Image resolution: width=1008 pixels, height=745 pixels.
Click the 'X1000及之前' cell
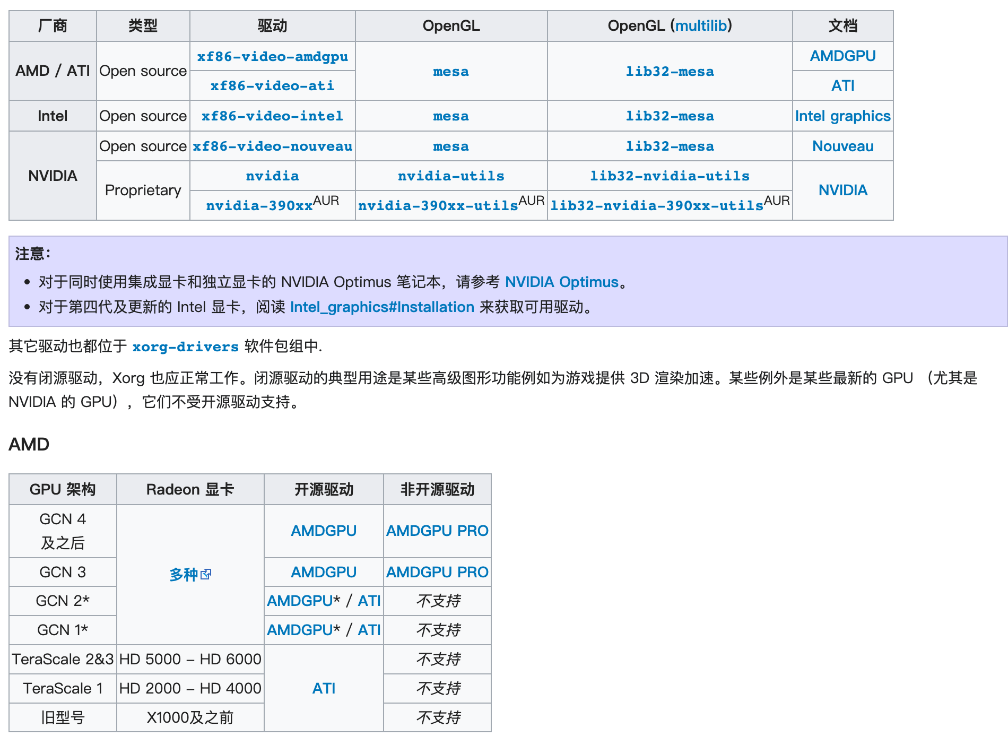tap(190, 717)
